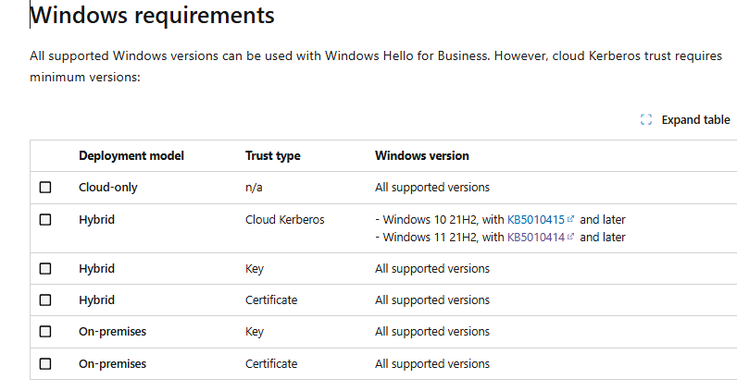Open the KB5010414 link
Image resolution: width=737 pixels, height=391 pixels.
tap(536, 237)
